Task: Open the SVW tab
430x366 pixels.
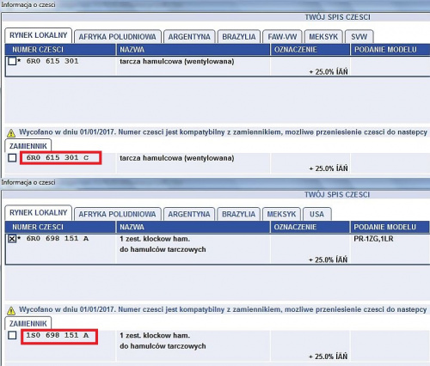Action: [359, 37]
